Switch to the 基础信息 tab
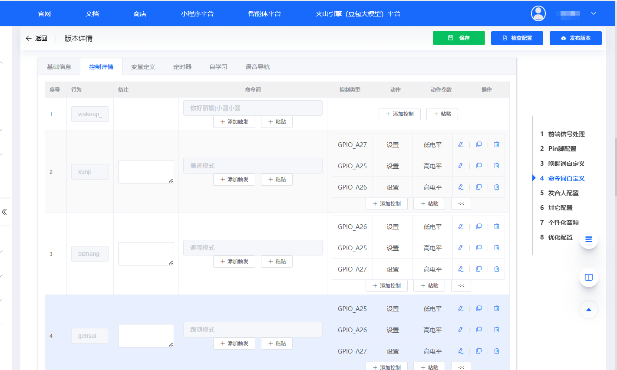Image resolution: width=617 pixels, height=370 pixels. coord(59,67)
